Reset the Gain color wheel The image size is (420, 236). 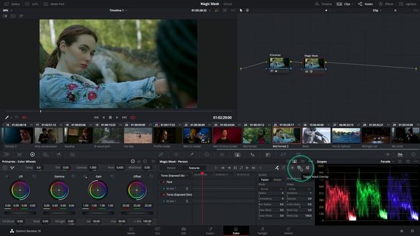(x=112, y=176)
